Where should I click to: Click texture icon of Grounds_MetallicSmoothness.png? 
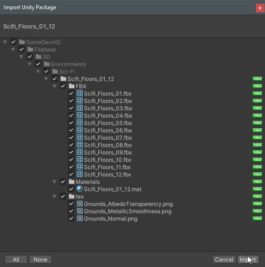coord(79,211)
